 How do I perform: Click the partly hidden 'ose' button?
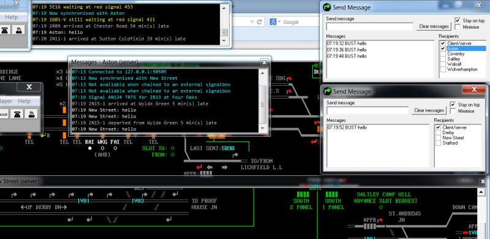(4, 114)
